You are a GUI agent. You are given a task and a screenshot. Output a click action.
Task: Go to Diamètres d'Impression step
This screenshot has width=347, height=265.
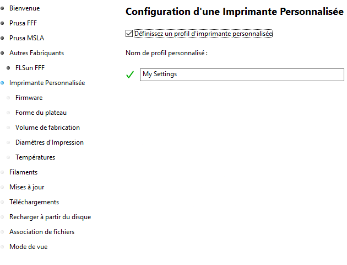pos(50,142)
